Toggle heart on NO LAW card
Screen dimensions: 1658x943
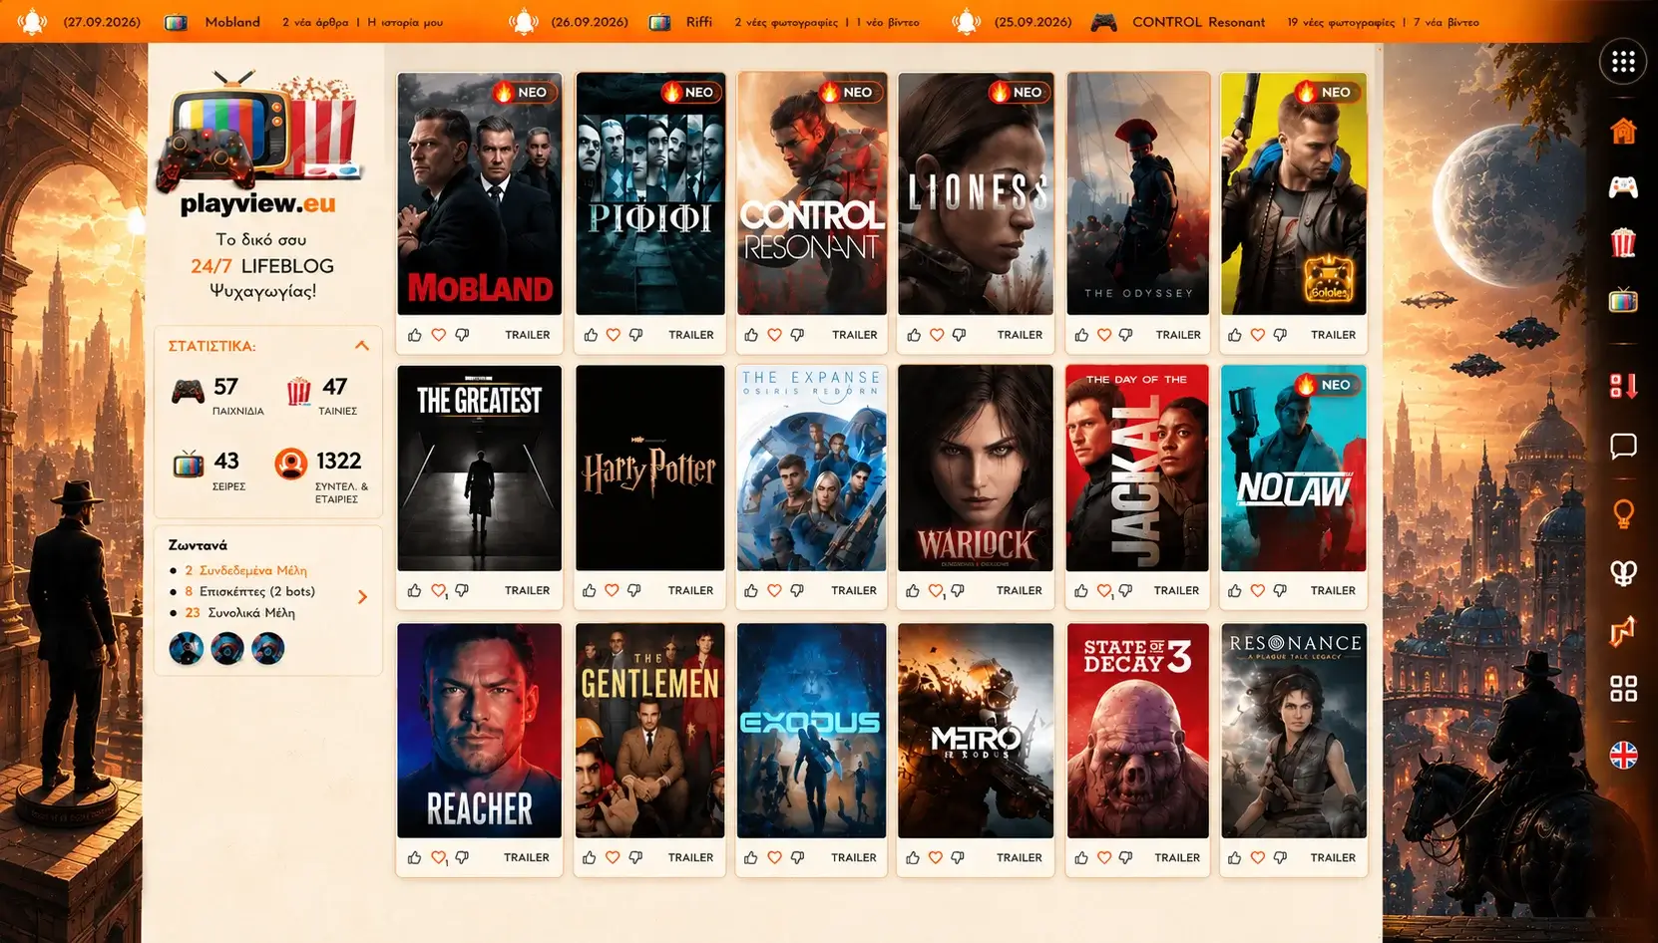click(x=1257, y=590)
